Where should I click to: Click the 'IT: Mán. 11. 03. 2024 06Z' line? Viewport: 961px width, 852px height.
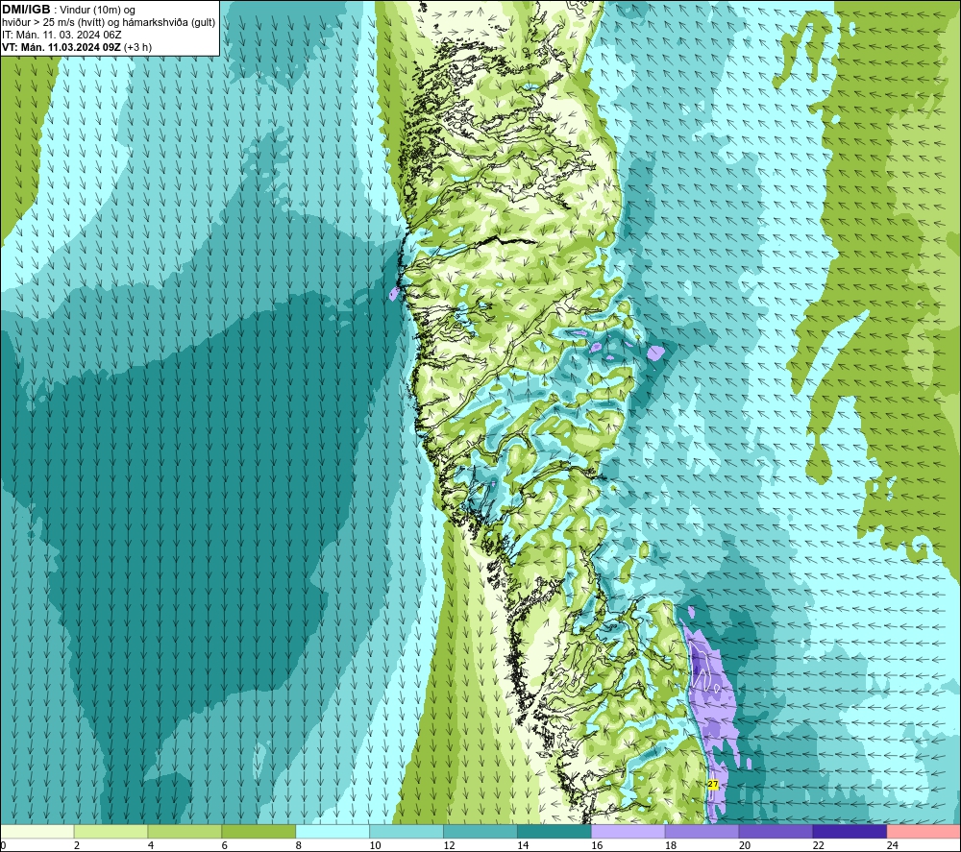(x=62, y=35)
